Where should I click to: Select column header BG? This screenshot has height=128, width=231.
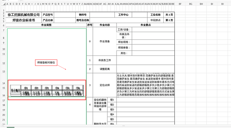click(190, 4)
